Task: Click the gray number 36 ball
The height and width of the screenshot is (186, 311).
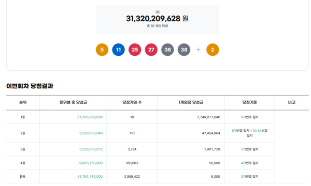Action: coord(167,50)
